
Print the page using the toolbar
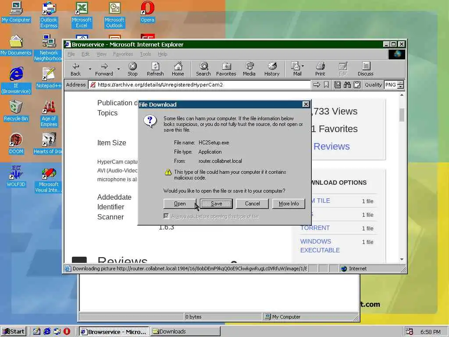[x=320, y=69]
